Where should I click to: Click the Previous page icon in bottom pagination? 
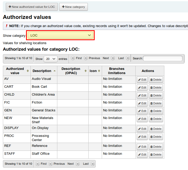point(50,164)
